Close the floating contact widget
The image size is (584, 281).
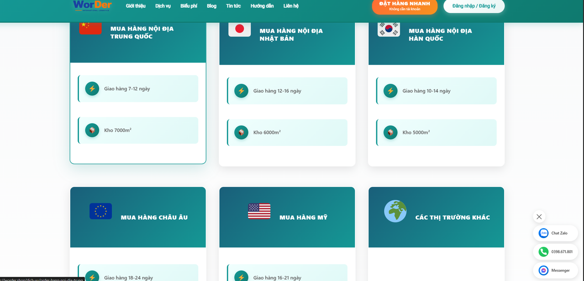(539, 217)
